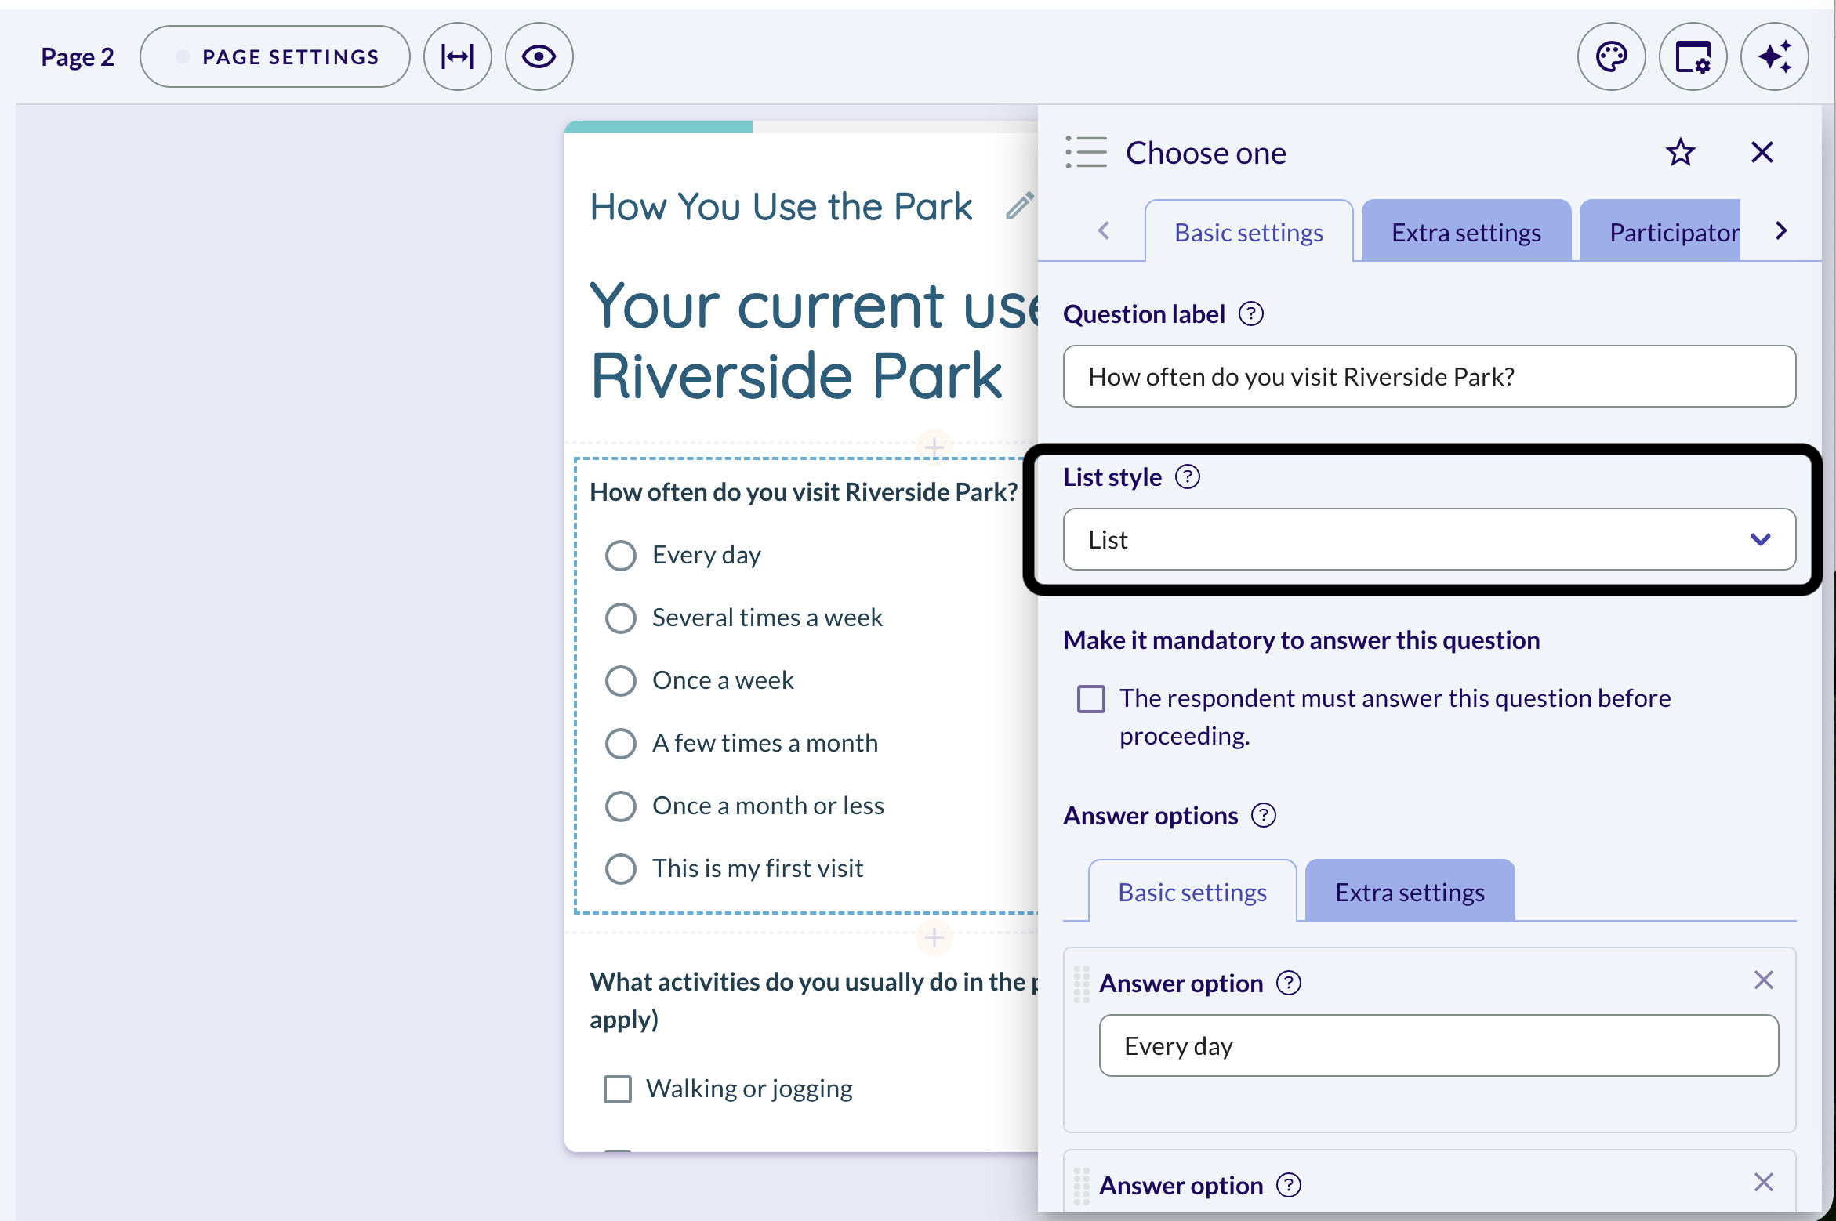Enable the mandatory answer checkbox
The height and width of the screenshot is (1221, 1836).
[x=1090, y=698]
